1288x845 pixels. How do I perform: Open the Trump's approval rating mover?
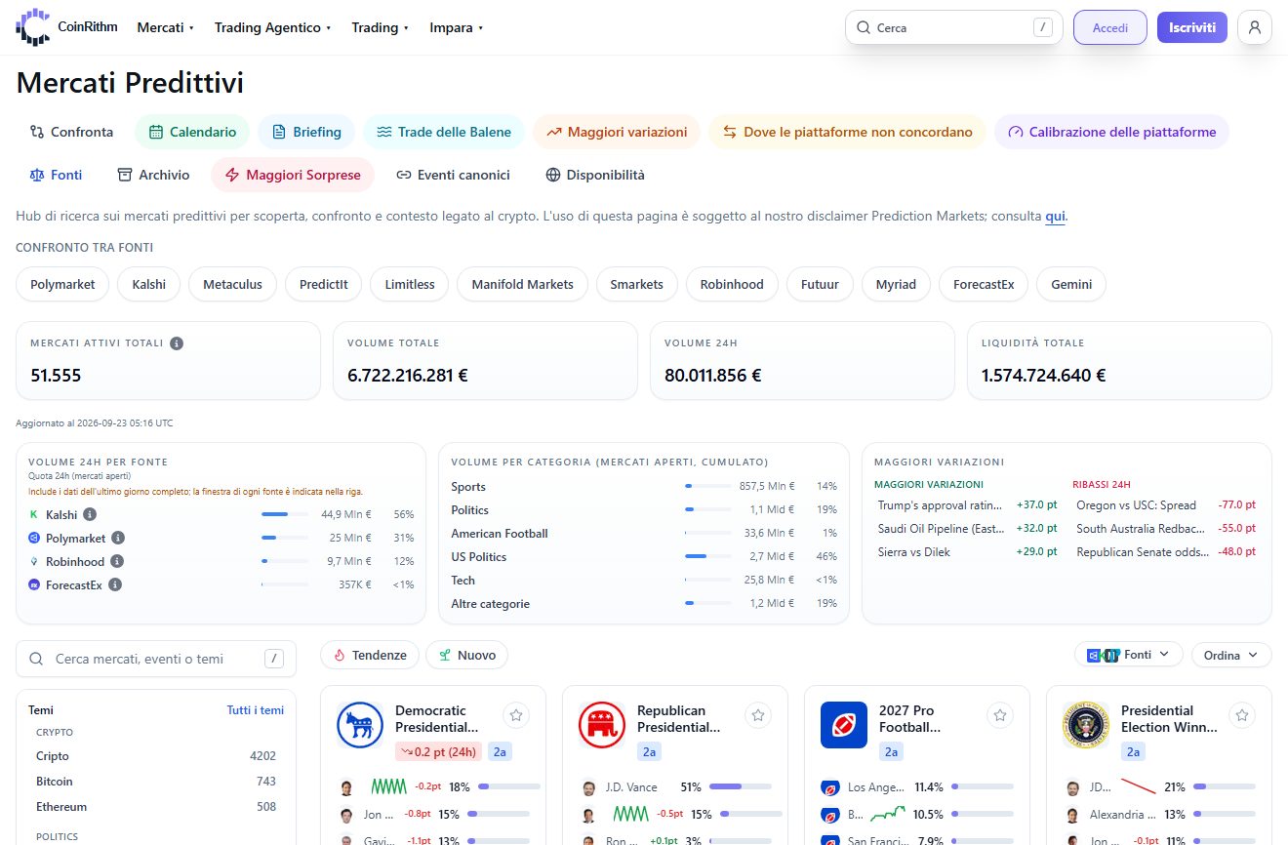coord(968,504)
